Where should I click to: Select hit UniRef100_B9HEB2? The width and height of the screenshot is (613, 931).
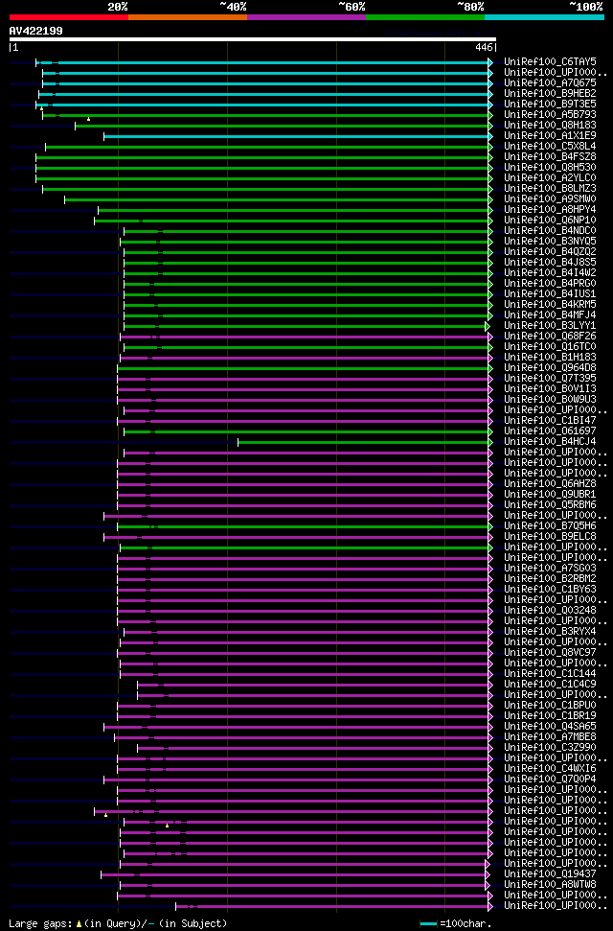[550, 93]
